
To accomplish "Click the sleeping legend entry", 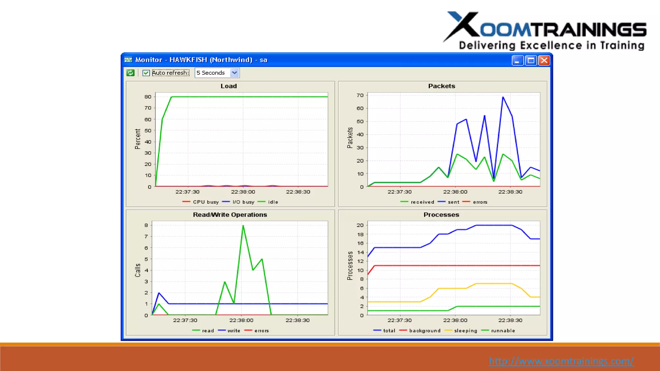I will pos(465,331).
